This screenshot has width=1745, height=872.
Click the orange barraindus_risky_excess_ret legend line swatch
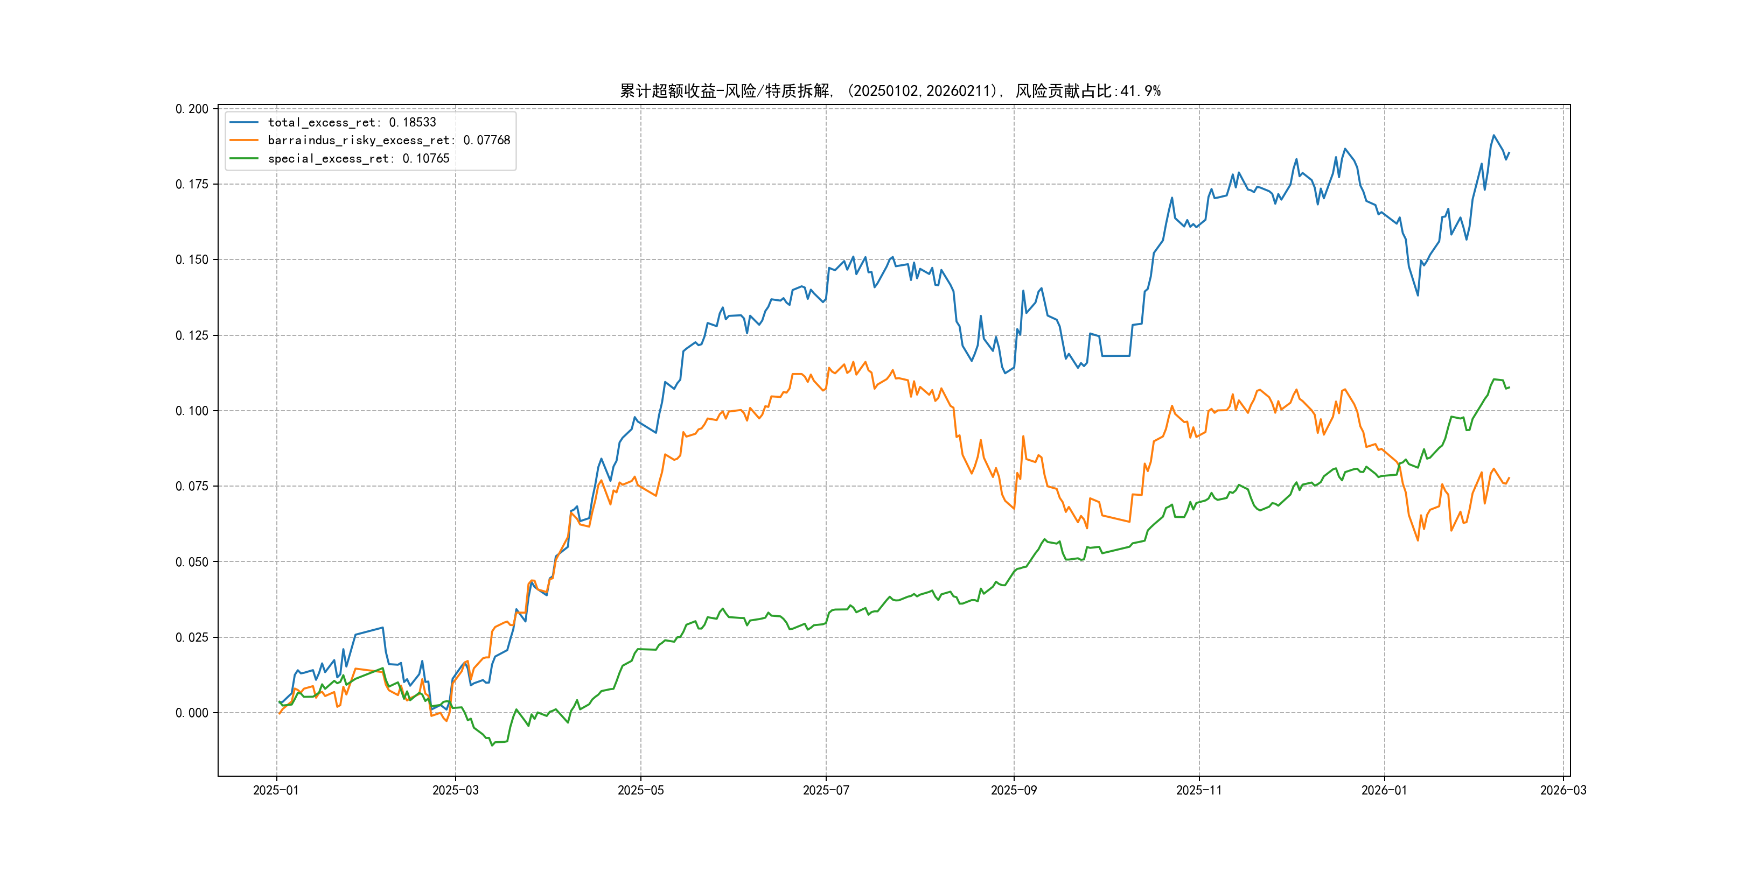point(244,140)
